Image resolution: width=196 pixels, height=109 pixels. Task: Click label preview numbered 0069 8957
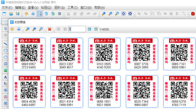pos(29,54)
